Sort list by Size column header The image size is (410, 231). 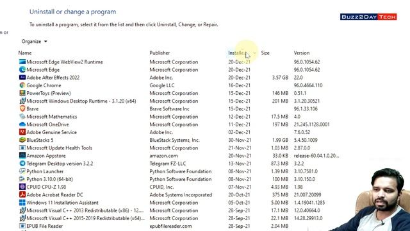point(265,53)
